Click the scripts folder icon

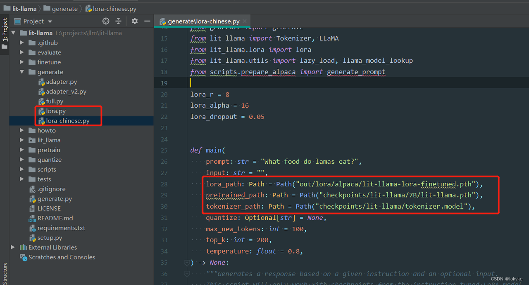(x=32, y=170)
